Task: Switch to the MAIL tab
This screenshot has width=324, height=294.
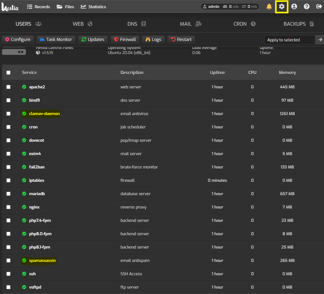Action: pos(191,24)
